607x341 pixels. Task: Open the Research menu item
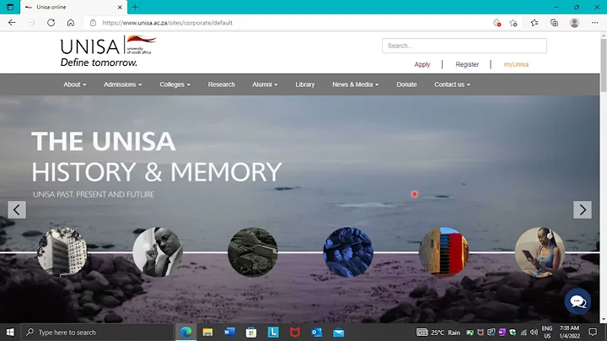point(221,84)
